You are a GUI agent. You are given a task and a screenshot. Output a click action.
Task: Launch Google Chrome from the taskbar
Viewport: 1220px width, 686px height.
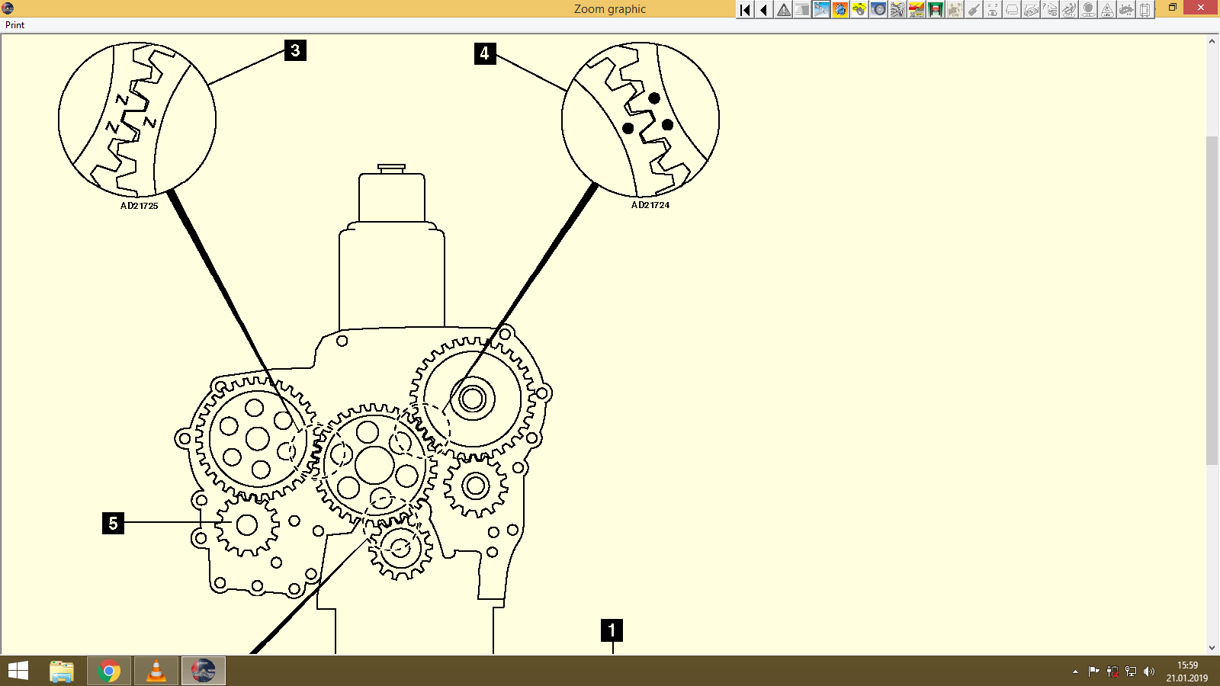[x=108, y=671]
